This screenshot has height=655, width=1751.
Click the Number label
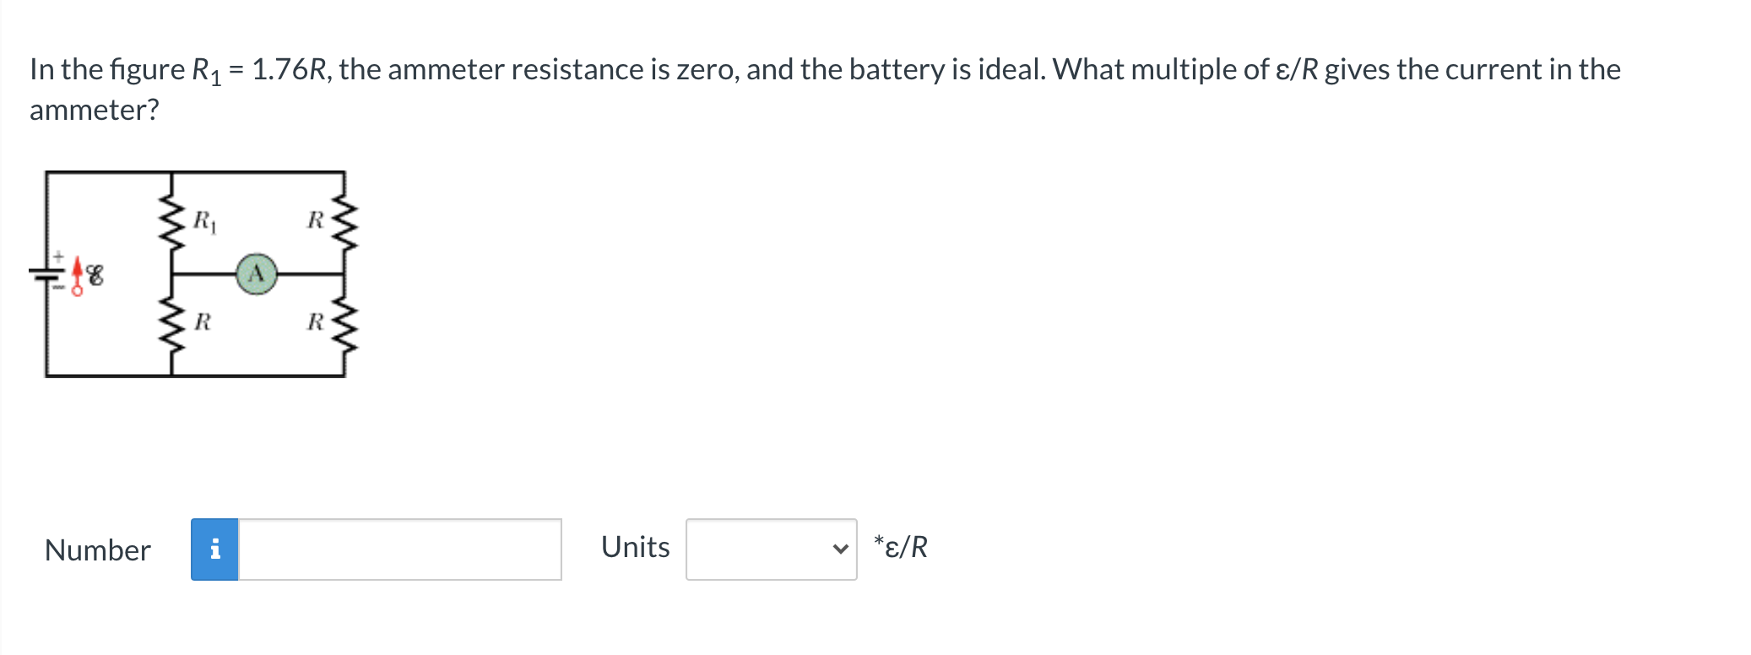tap(98, 550)
